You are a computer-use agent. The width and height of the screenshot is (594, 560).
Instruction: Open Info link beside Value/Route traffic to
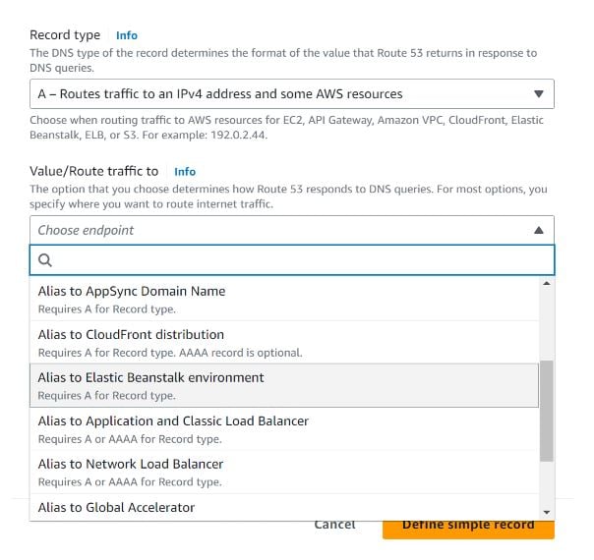(x=185, y=171)
